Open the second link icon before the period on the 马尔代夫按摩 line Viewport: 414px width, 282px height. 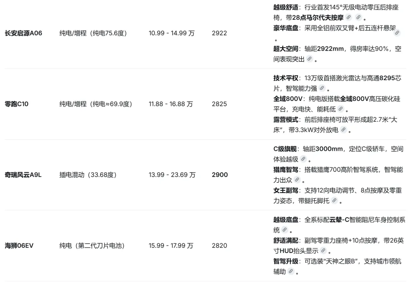pyautogui.click(x=358, y=17)
